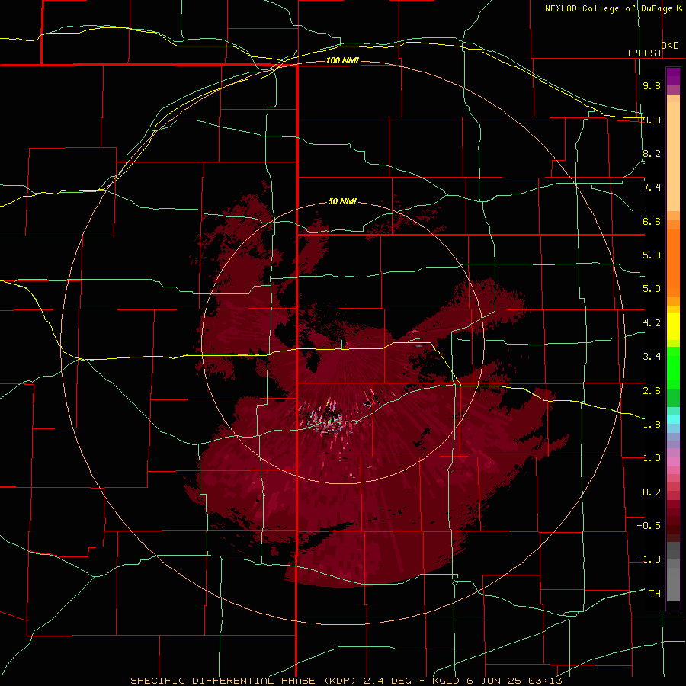Screen dimensions: 686x686
Task: Click the 5.8 scale value
Action: pos(652,255)
